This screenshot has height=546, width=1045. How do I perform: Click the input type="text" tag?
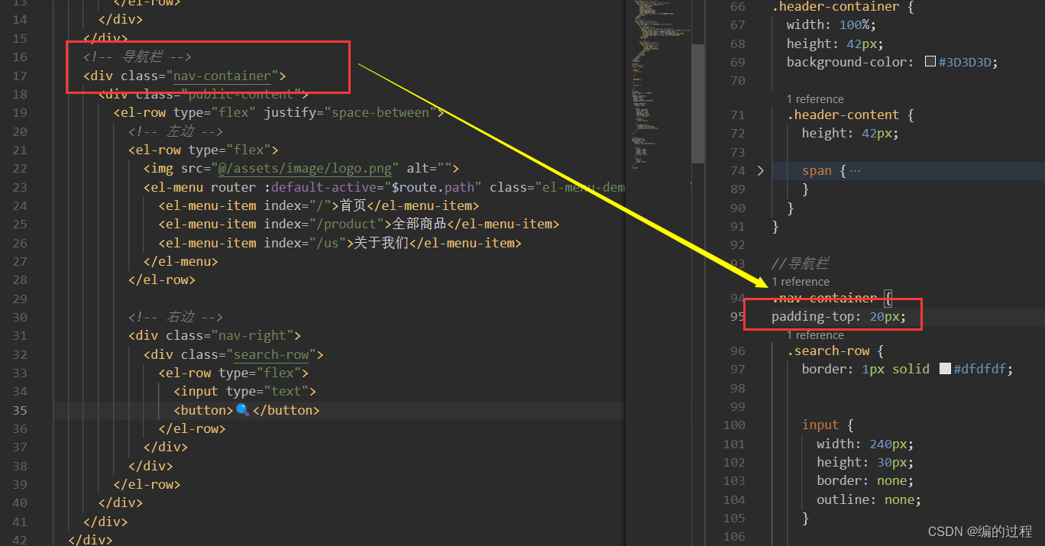click(244, 392)
